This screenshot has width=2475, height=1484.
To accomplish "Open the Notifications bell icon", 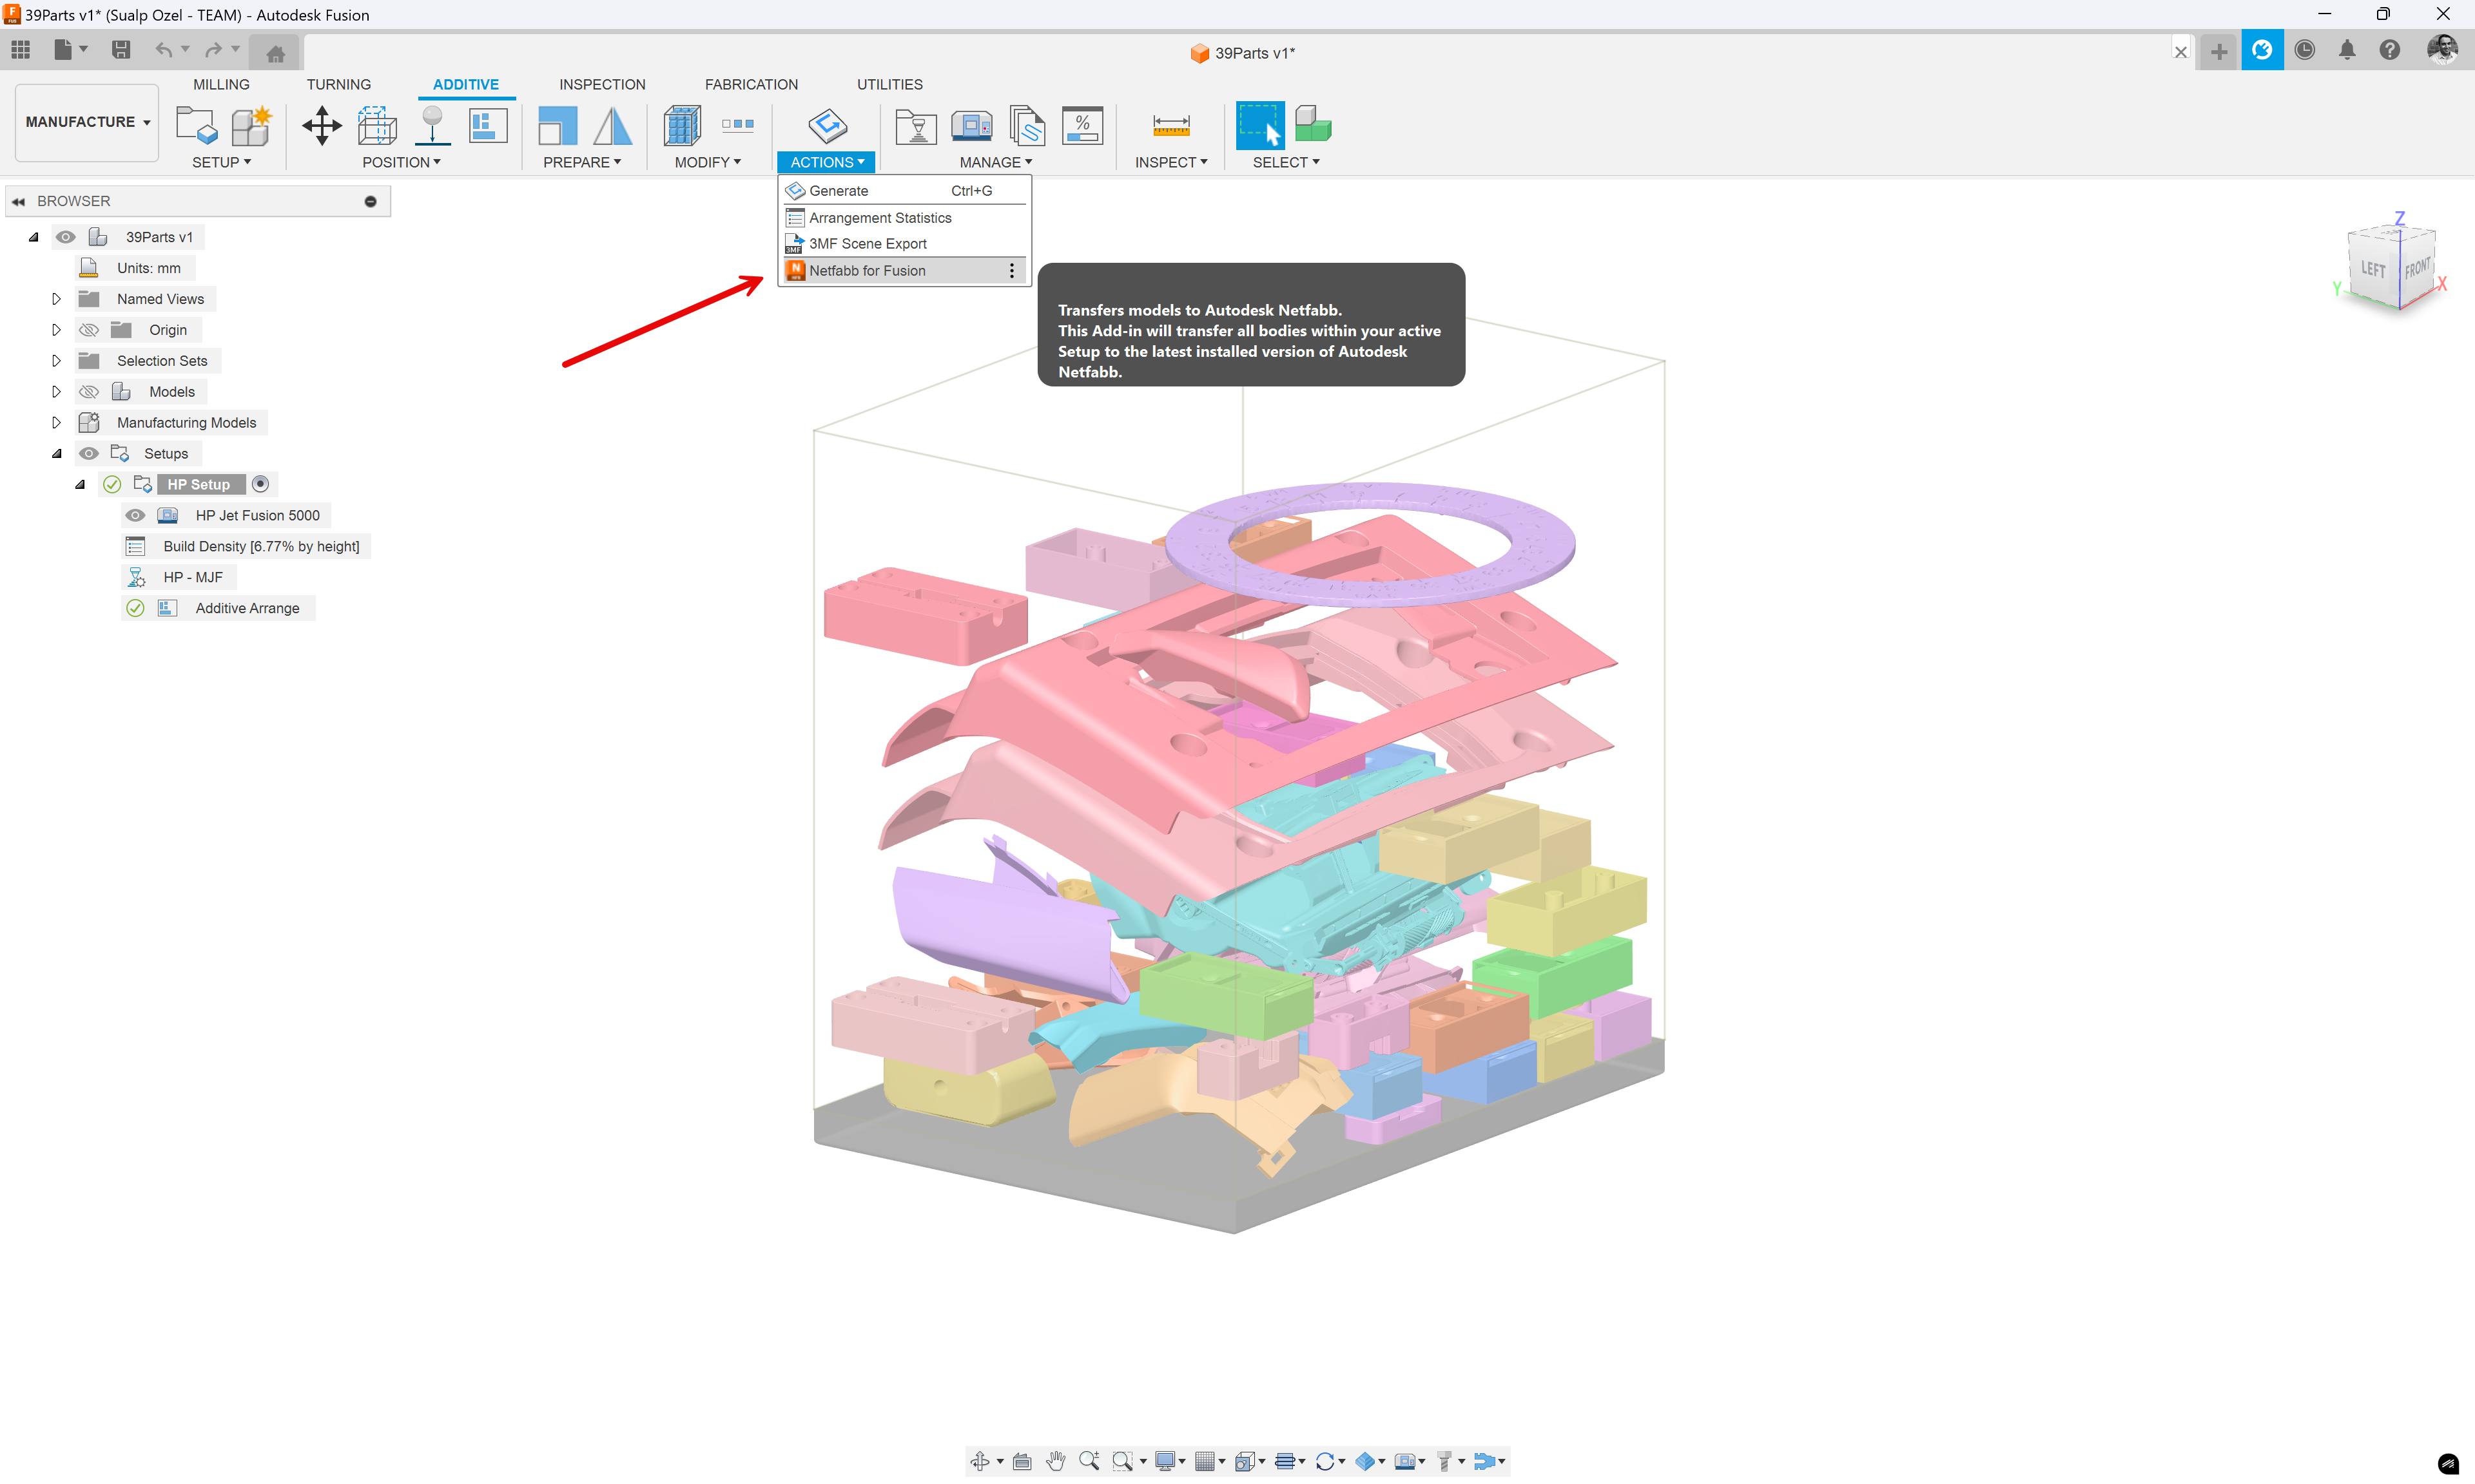I will [2346, 51].
